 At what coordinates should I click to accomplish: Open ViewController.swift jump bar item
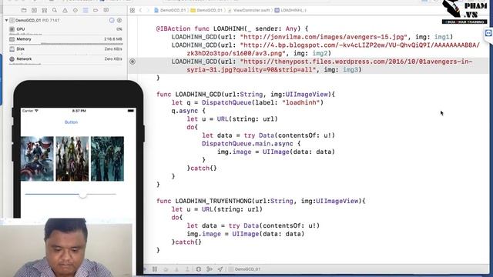[x=249, y=10]
